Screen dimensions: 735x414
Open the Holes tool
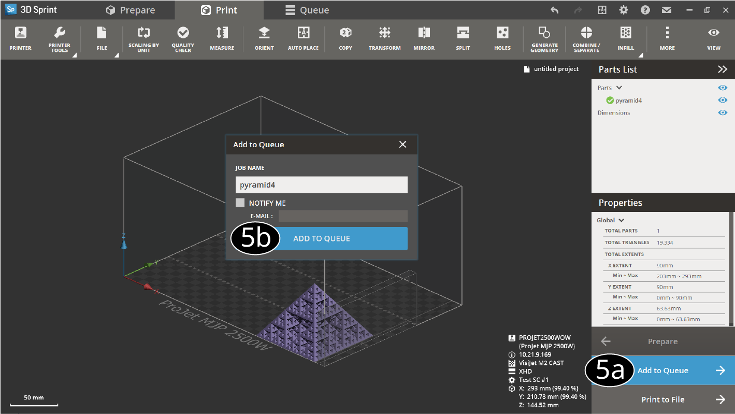tap(502, 38)
